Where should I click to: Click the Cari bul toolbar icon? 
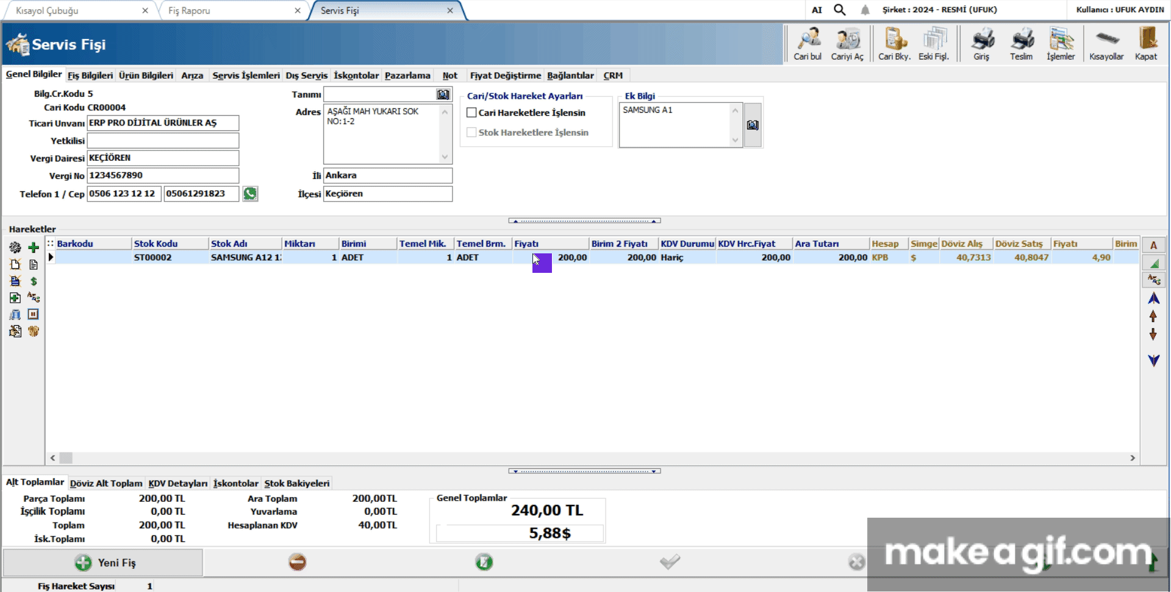[x=808, y=43]
